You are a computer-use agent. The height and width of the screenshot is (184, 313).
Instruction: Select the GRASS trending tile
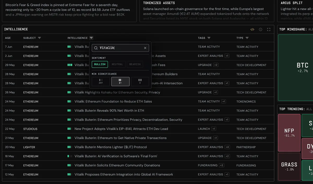pos(289,167)
